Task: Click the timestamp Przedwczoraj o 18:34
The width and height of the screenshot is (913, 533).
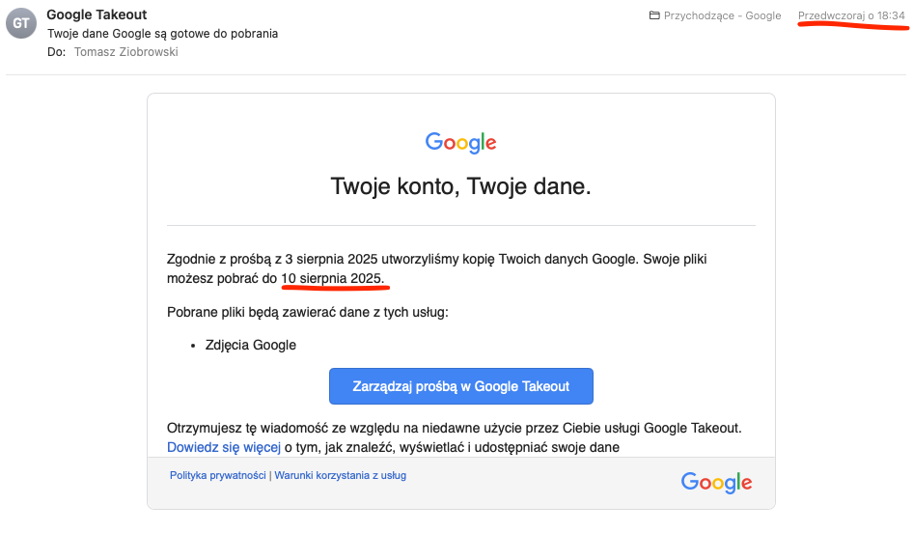Action: click(851, 15)
